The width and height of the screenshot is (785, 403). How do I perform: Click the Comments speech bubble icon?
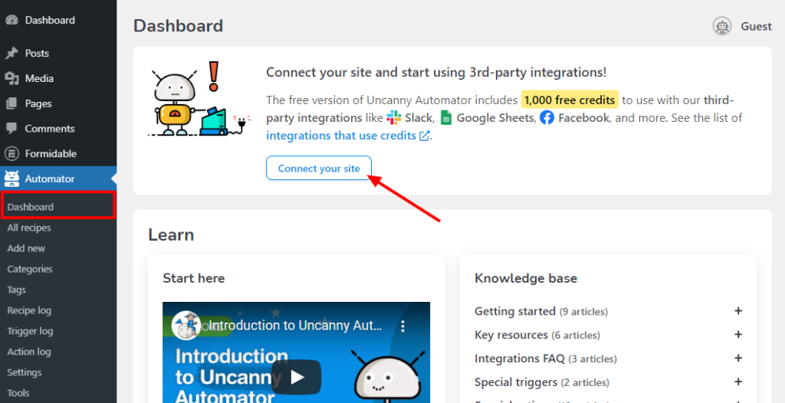point(12,129)
